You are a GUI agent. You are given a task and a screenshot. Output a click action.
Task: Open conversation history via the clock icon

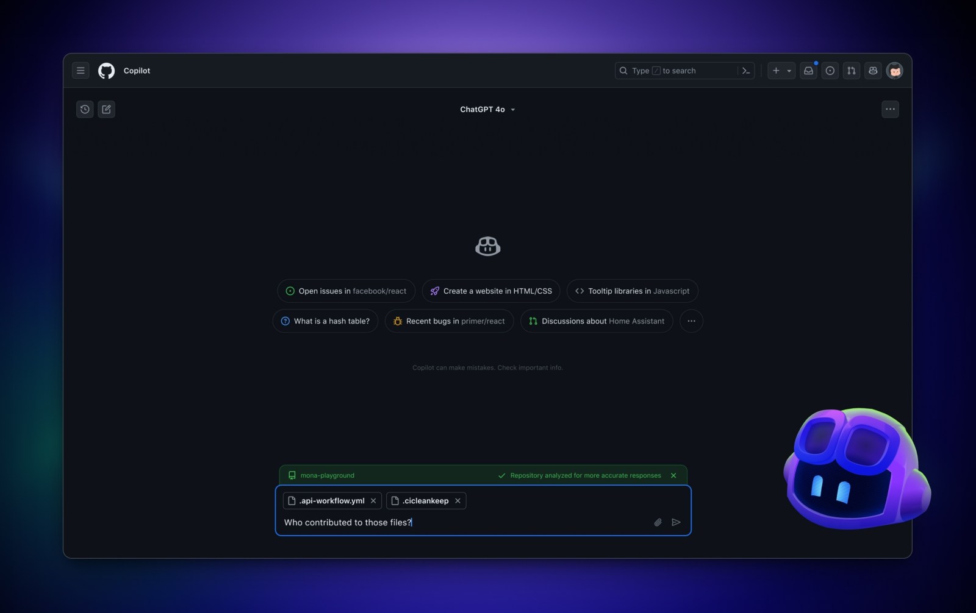[85, 109]
